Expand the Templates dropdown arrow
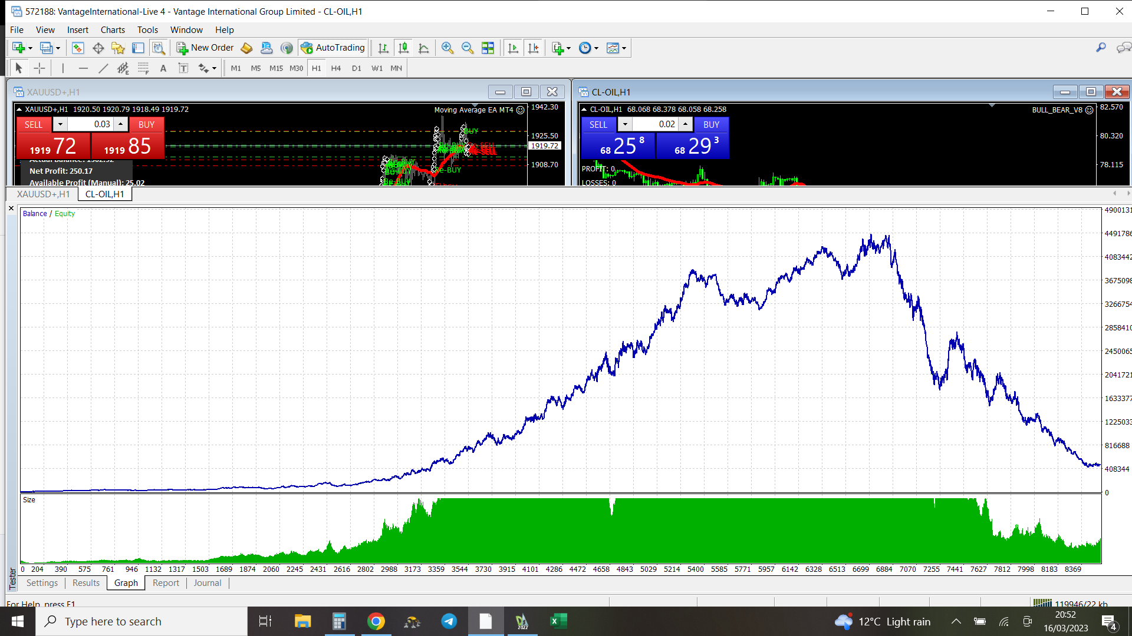 (624, 48)
